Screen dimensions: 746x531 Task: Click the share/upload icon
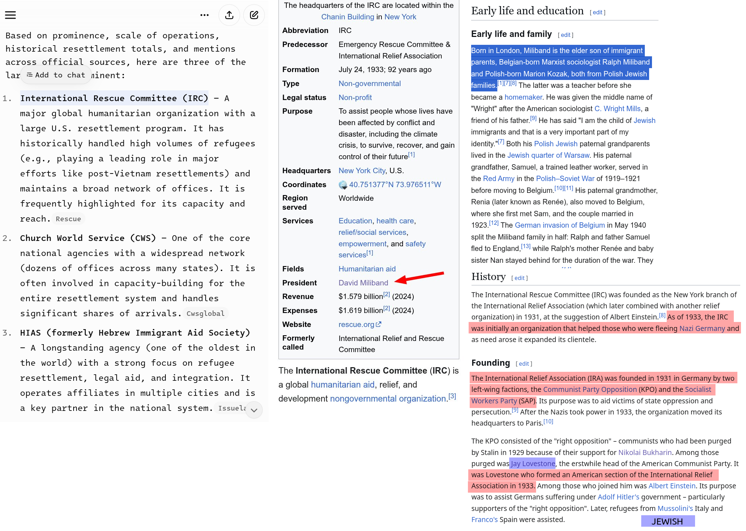[x=229, y=15]
